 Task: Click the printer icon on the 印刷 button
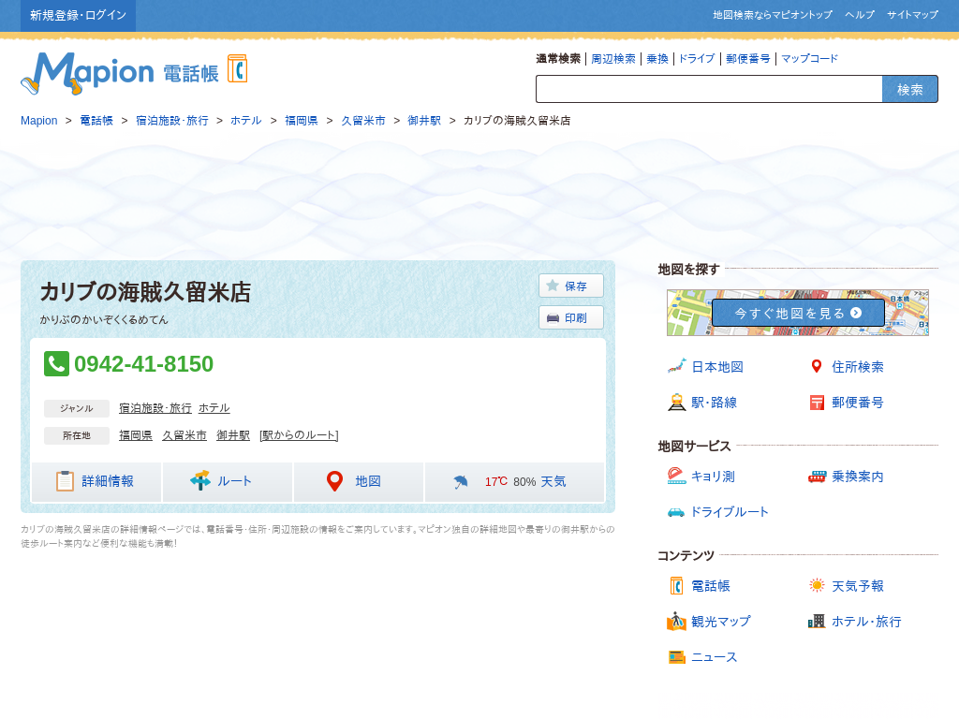pyautogui.click(x=553, y=318)
